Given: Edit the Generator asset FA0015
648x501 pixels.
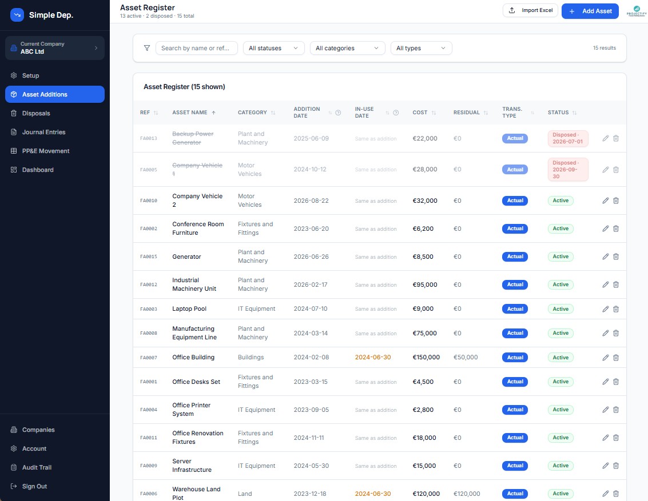Looking at the screenshot, I should 606,256.
